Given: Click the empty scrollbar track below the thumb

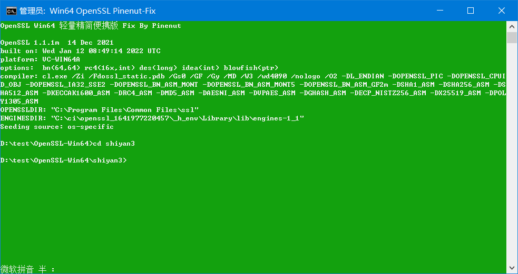Looking at the screenshot, I should tap(512, 154).
